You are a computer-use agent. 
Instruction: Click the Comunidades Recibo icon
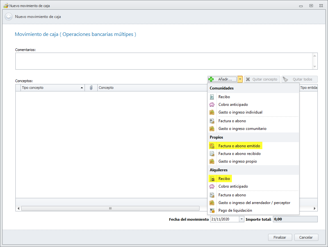click(x=212, y=97)
